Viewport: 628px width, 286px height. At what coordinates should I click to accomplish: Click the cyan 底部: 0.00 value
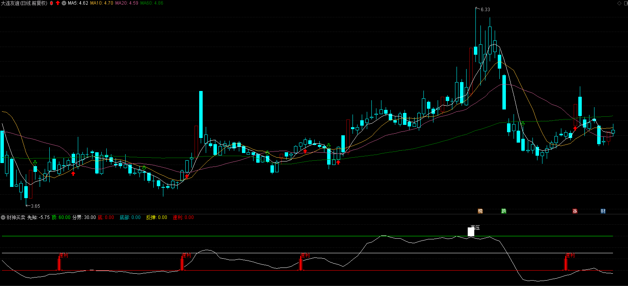(x=130, y=217)
